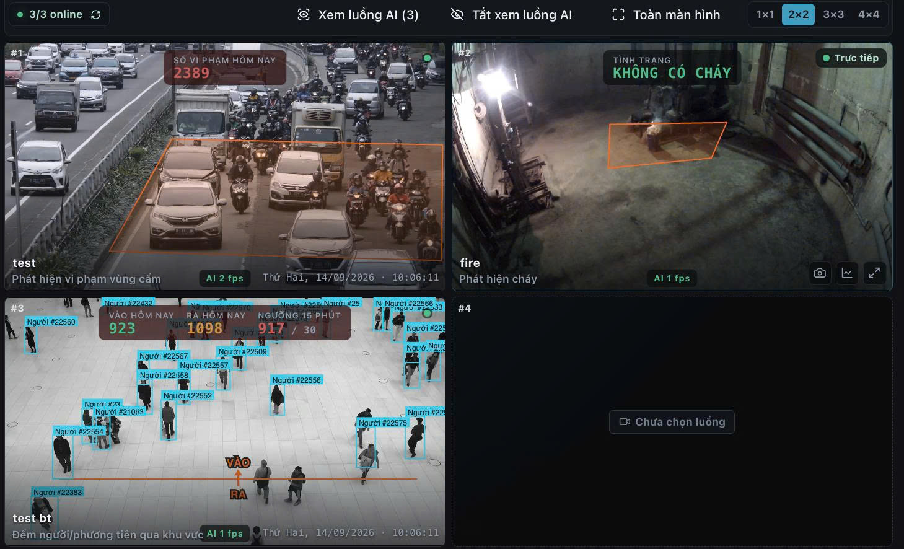Screen dimensions: 904x549
Task: Switch grid layout to 3×3
Action: [x=833, y=14]
